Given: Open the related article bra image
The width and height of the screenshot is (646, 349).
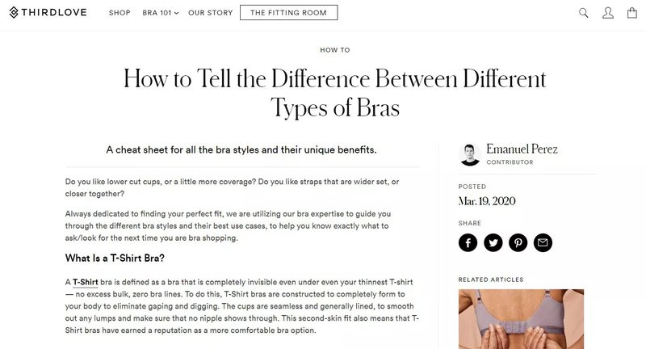Looking at the screenshot, I should pyautogui.click(x=521, y=319).
